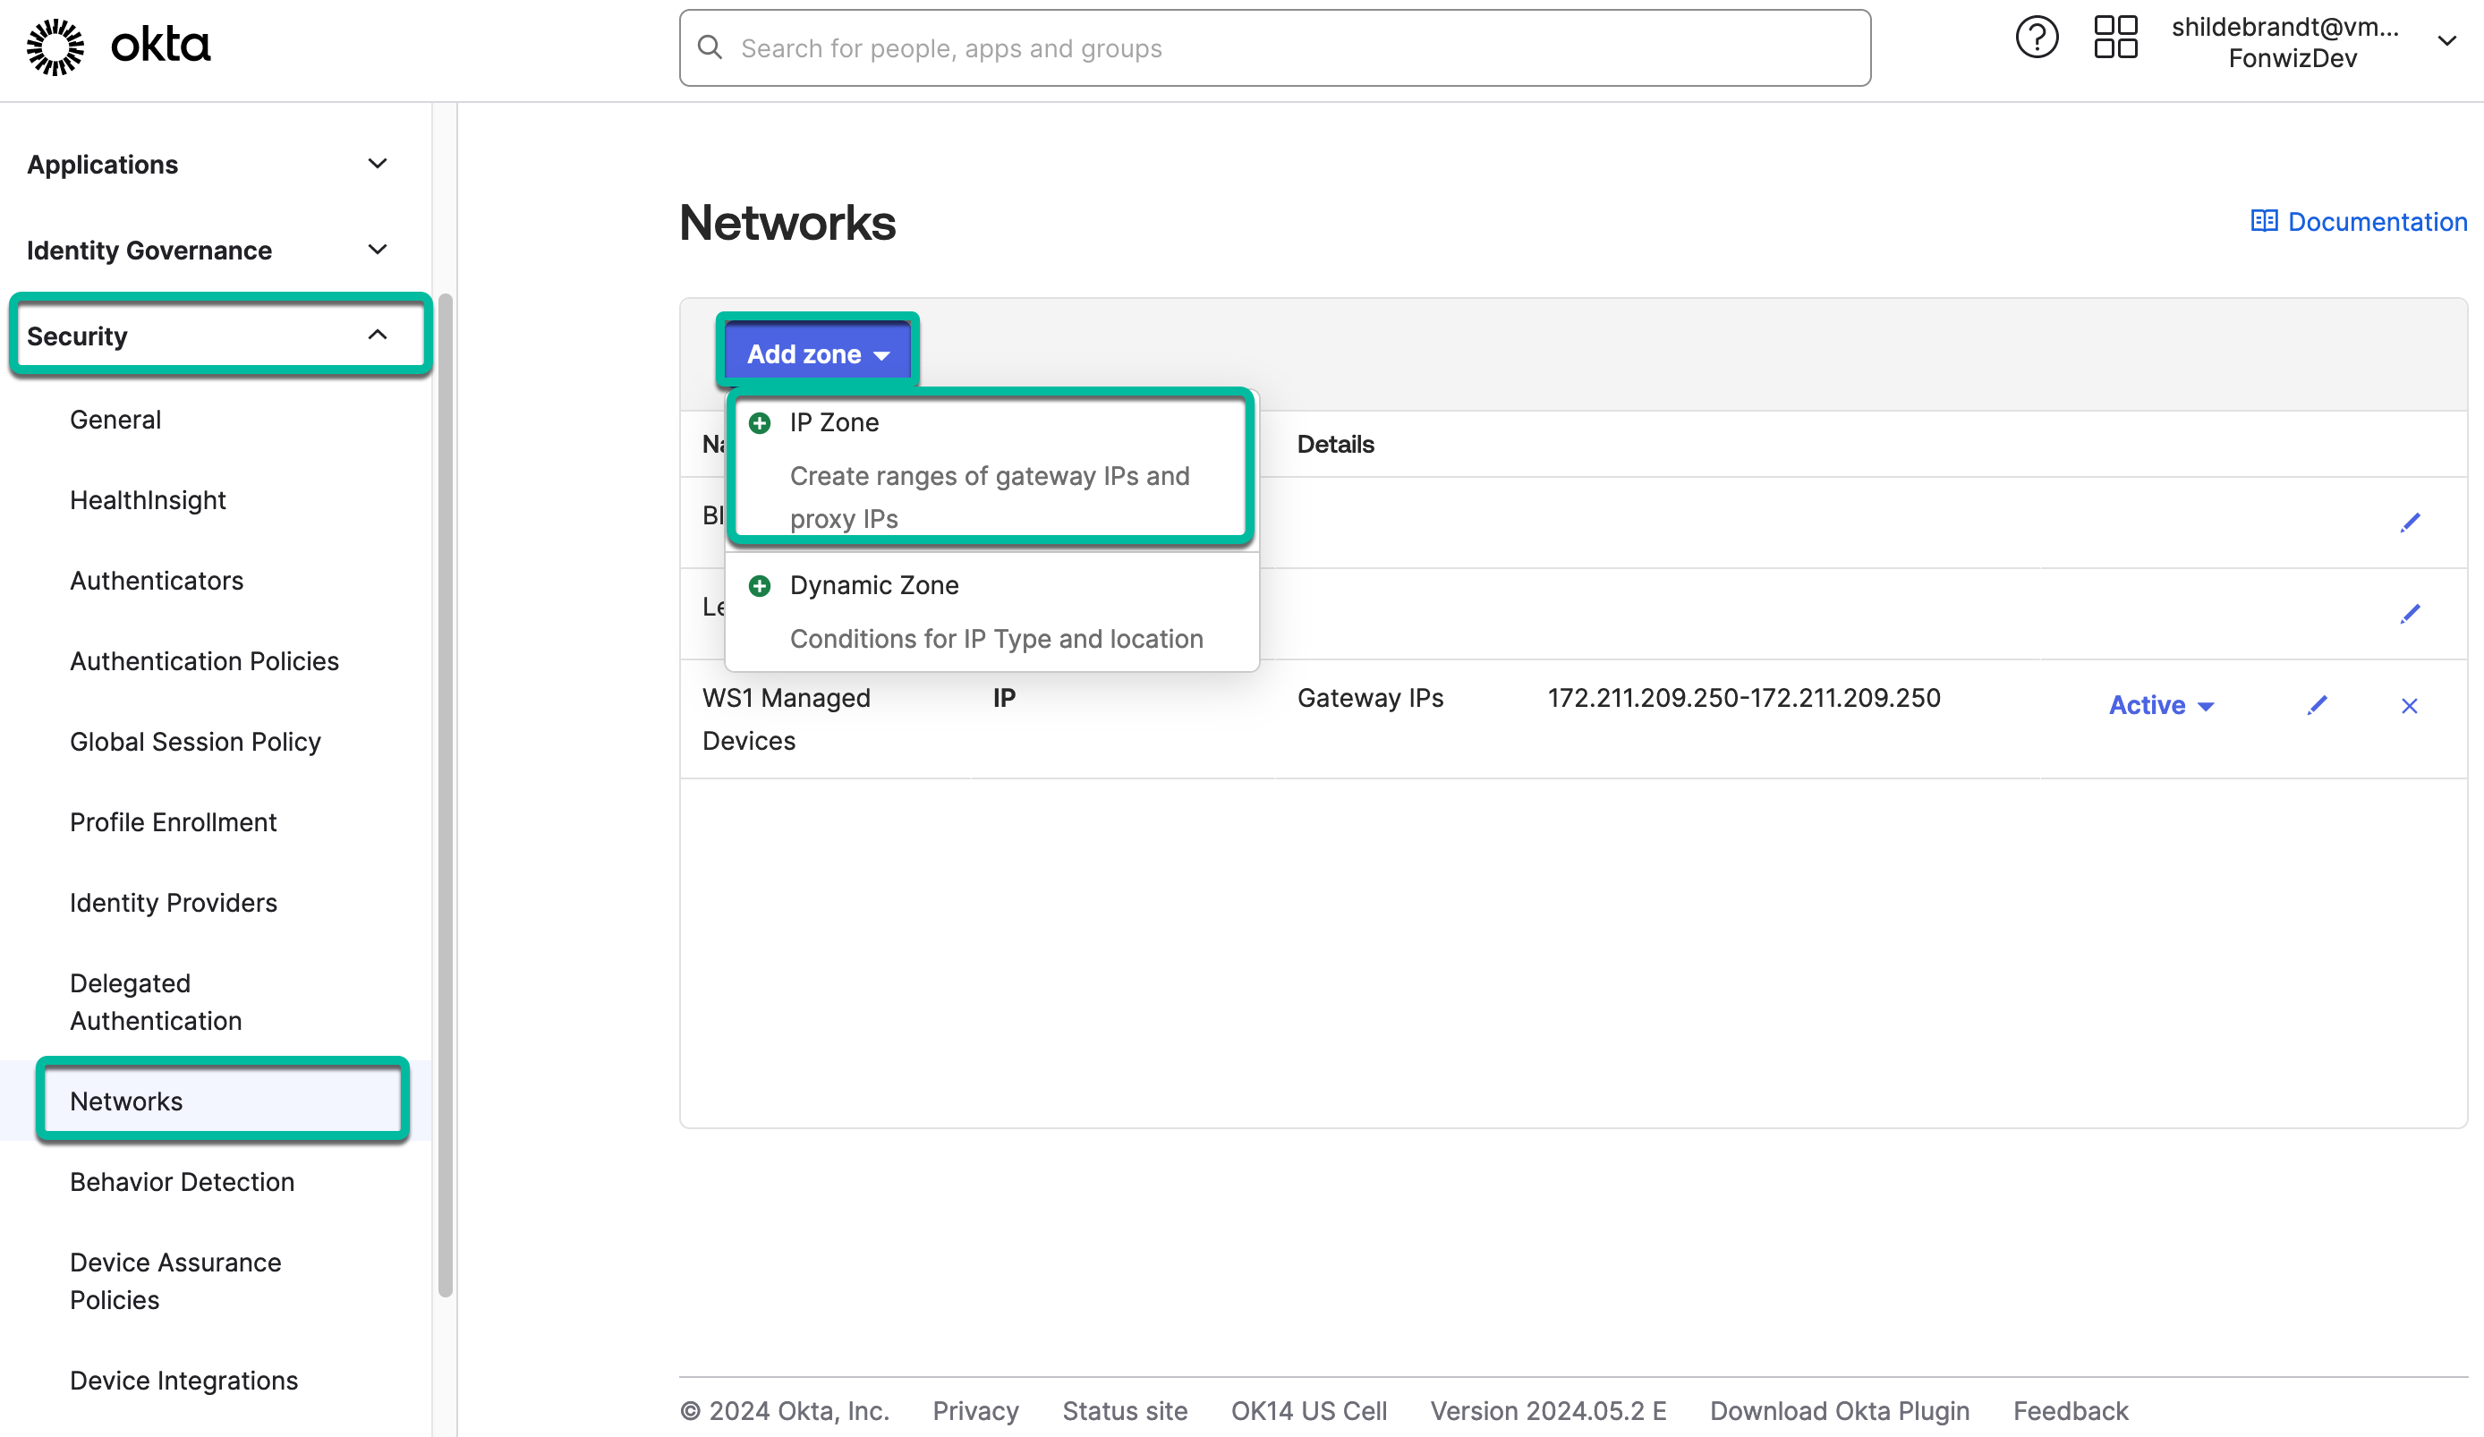Select Dynamic Zone from the menu
The width and height of the screenshot is (2484, 1437).
(873, 584)
